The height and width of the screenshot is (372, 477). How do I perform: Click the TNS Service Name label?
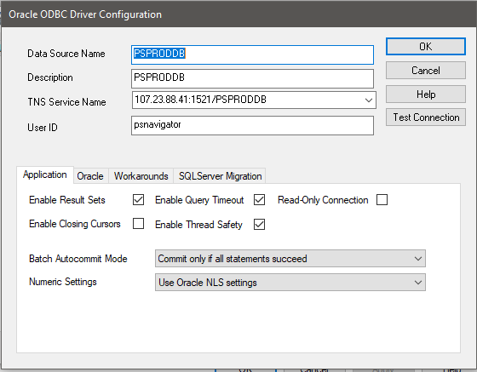point(67,102)
